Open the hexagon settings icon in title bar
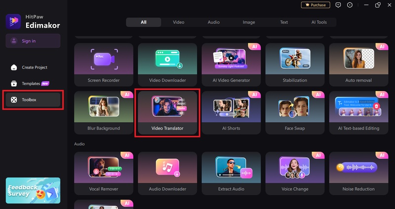Image resolution: width=395 pixels, height=209 pixels. click(x=350, y=5)
